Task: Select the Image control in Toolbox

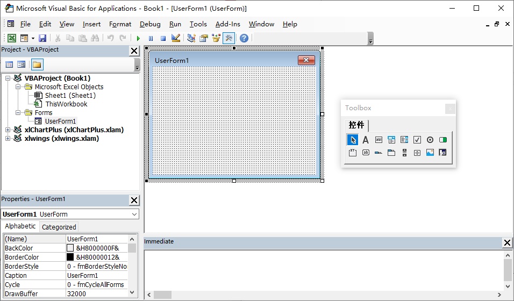Action: tap(430, 153)
